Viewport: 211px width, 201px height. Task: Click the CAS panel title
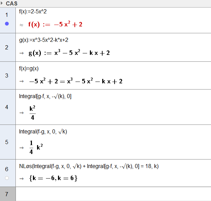tap(12, 3)
